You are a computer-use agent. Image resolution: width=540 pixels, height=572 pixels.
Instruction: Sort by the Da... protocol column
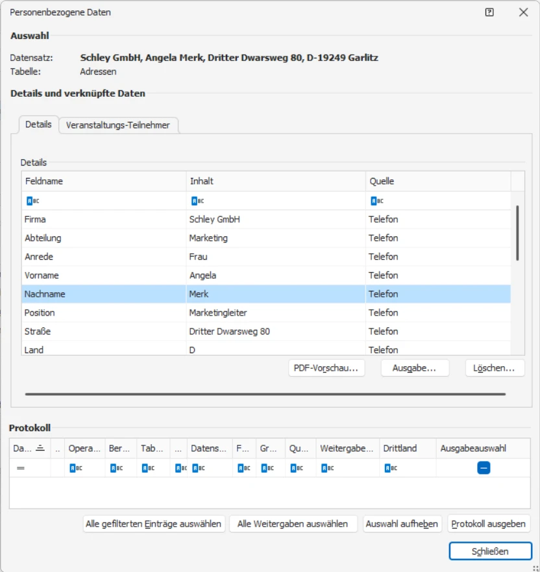tap(30, 449)
